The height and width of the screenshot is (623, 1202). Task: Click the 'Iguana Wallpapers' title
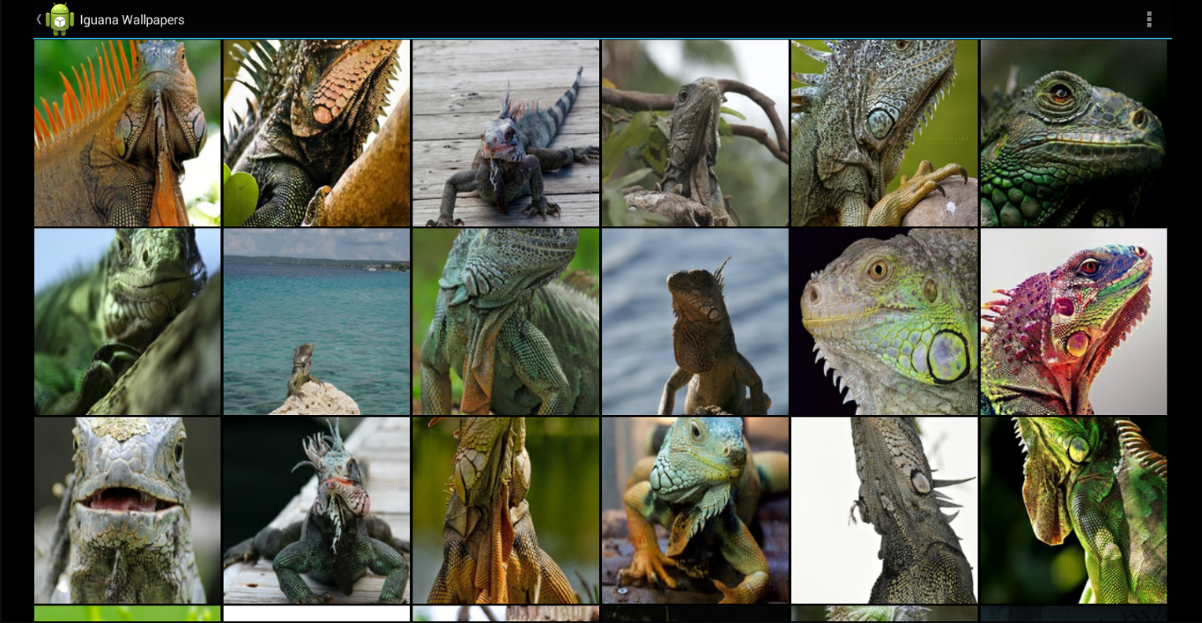[x=132, y=19]
